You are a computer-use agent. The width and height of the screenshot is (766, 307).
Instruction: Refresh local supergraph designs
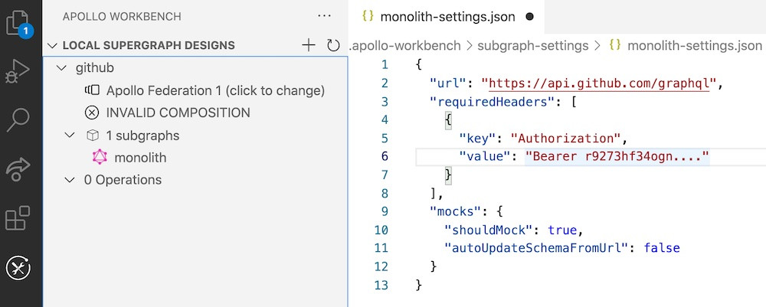333,45
